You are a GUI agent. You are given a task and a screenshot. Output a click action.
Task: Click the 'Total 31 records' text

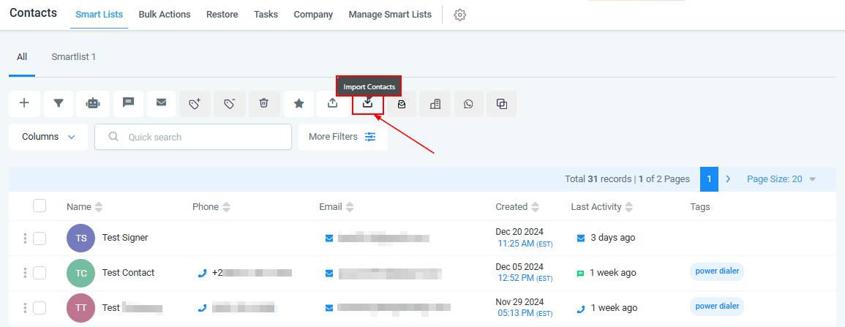coord(598,178)
